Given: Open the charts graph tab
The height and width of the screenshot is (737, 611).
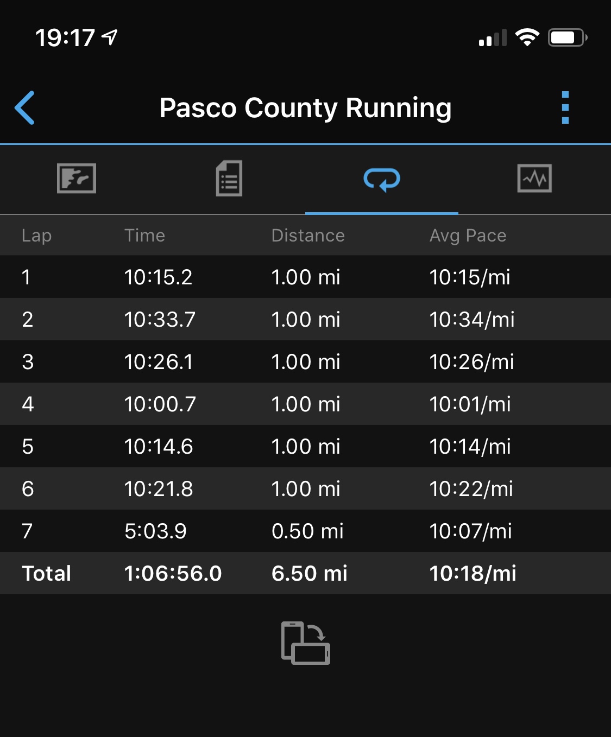Looking at the screenshot, I should coord(534,178).
